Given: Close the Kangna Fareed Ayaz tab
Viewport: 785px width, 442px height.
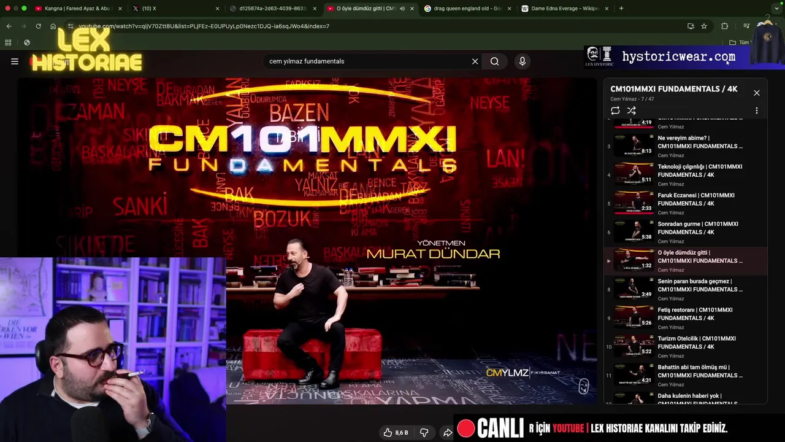Looking at the screenshot, I should (120, 9).
